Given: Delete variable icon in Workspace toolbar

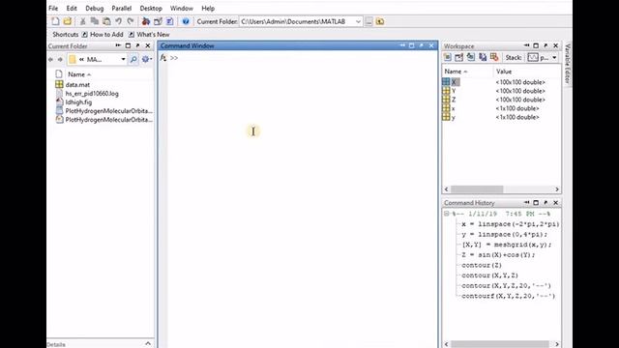Looking at the screenshot, I should 494,58.
